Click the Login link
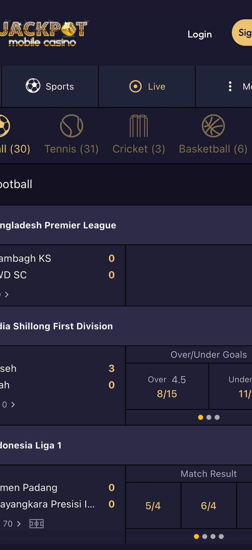This screenshot has width=252, height=550. coord(200,34)
